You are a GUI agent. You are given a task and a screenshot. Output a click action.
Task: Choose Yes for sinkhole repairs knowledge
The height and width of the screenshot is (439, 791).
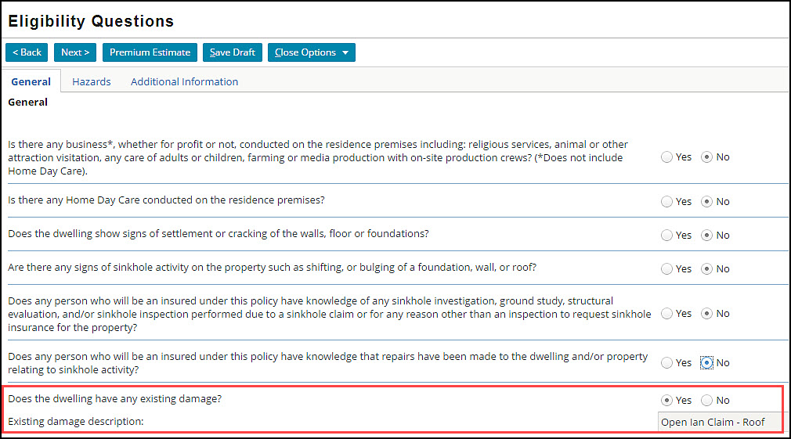667,363
